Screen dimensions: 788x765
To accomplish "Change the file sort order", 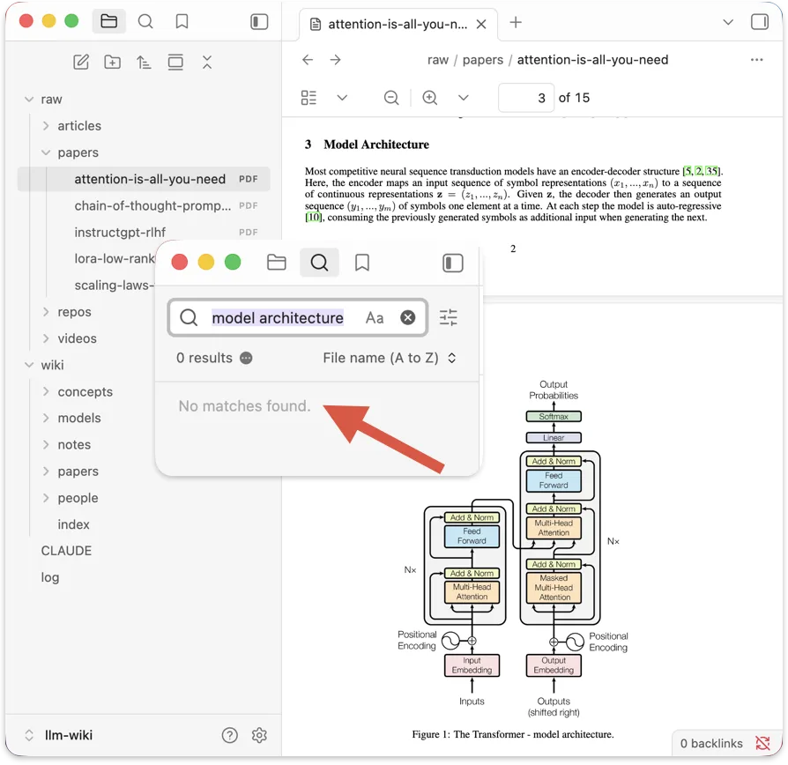I will point(144,63).
